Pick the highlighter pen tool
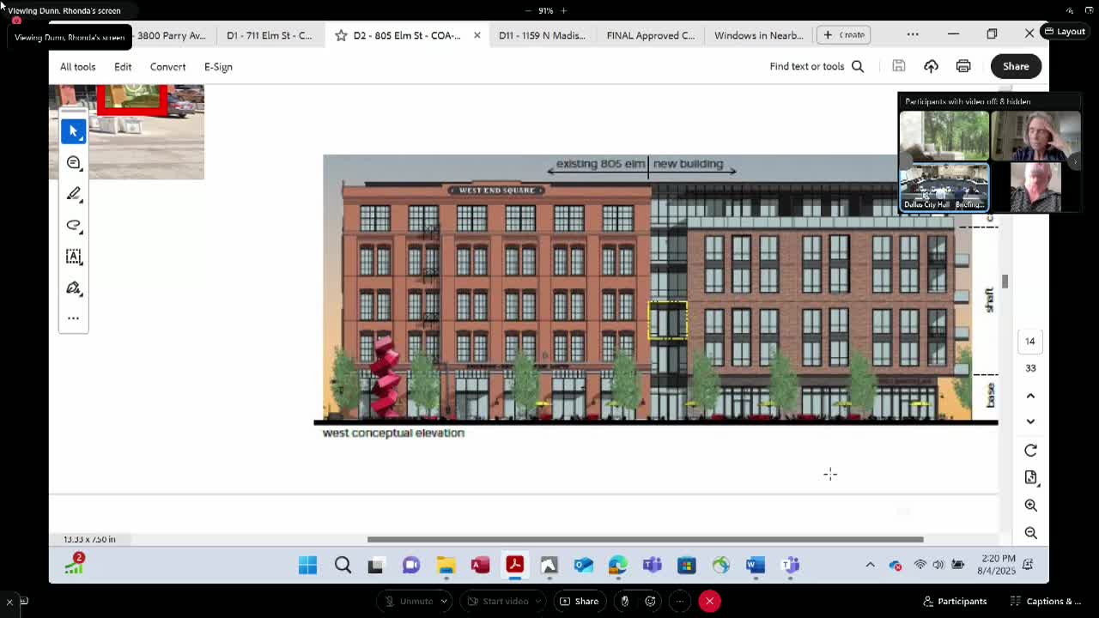The image size is (1099, 618). (73, 194)
